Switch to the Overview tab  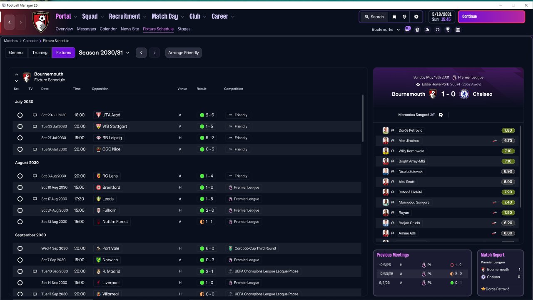tap(64, 29)
